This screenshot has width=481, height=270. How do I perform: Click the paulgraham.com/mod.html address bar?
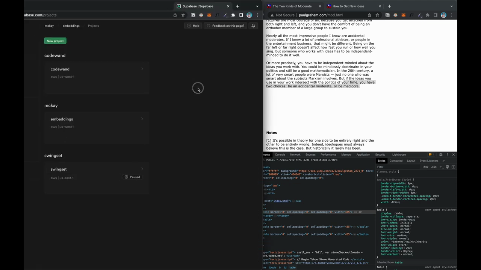[321, 15]
